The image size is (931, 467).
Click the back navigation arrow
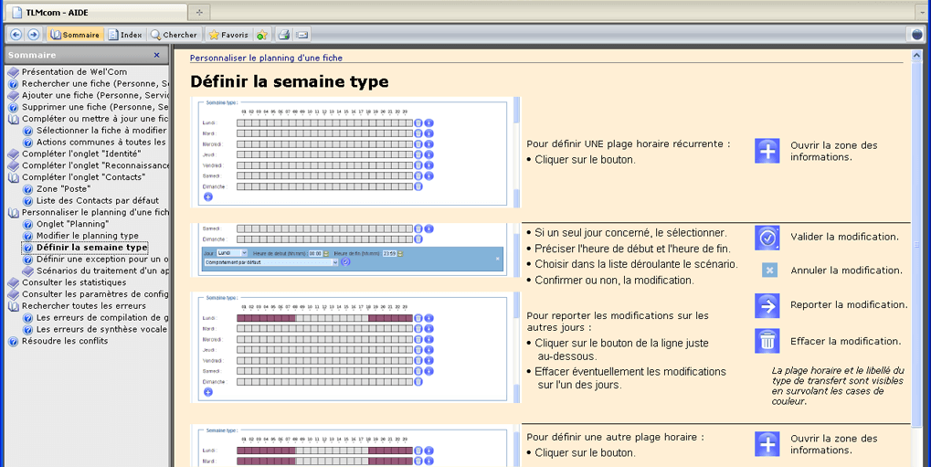click(16, 35)
